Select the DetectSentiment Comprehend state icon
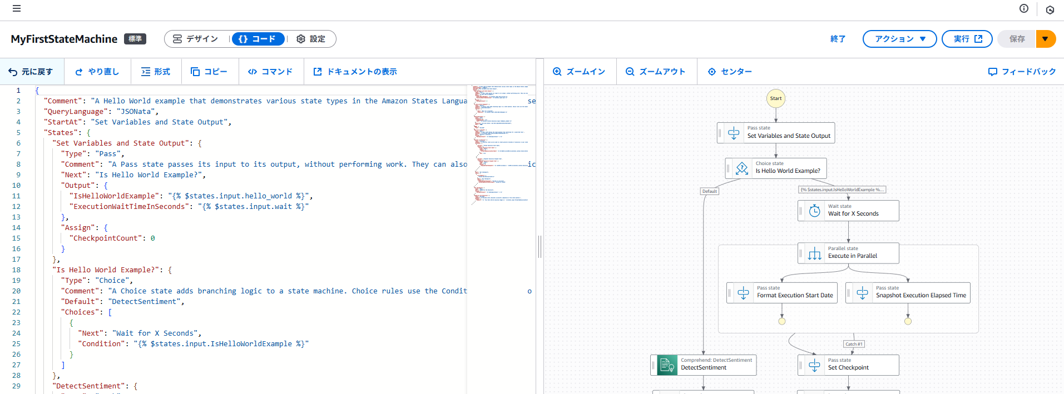Viewport: 1064px width, 394px height. coord(667,365)
